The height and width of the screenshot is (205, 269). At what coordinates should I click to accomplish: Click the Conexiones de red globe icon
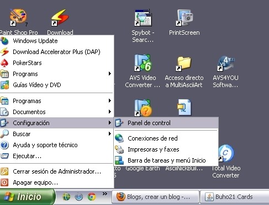click(119, 138)
